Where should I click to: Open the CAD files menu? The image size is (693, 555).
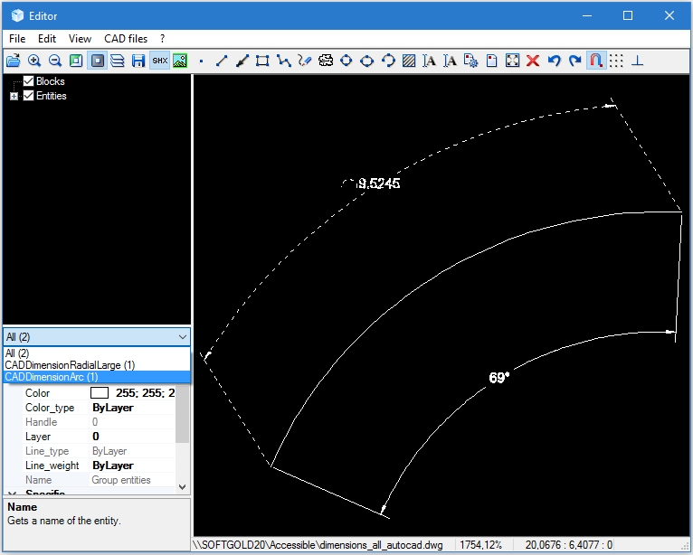click(126, 39)
